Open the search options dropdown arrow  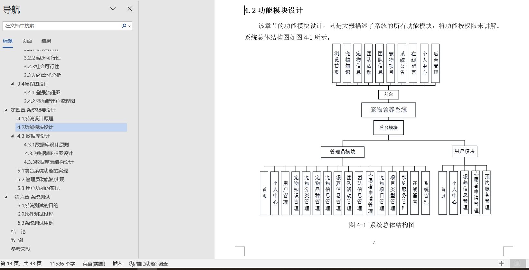point(129,26)
